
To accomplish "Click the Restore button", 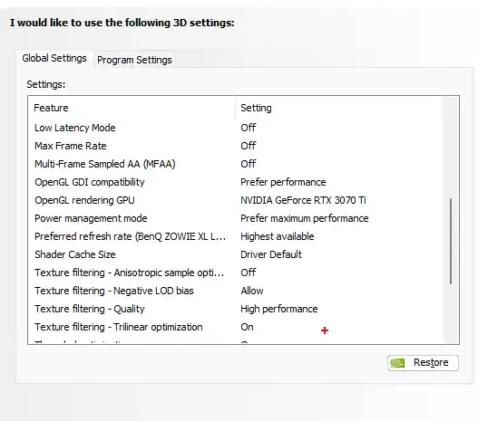I will coord(423,362).
